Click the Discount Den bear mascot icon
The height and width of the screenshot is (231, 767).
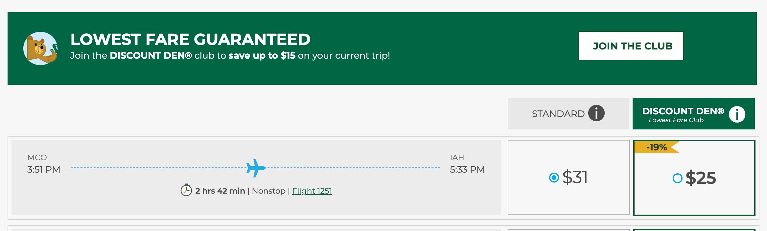coord(40,48)
